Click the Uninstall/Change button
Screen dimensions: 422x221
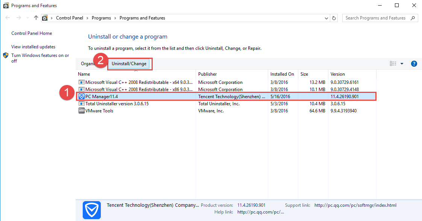129,64
